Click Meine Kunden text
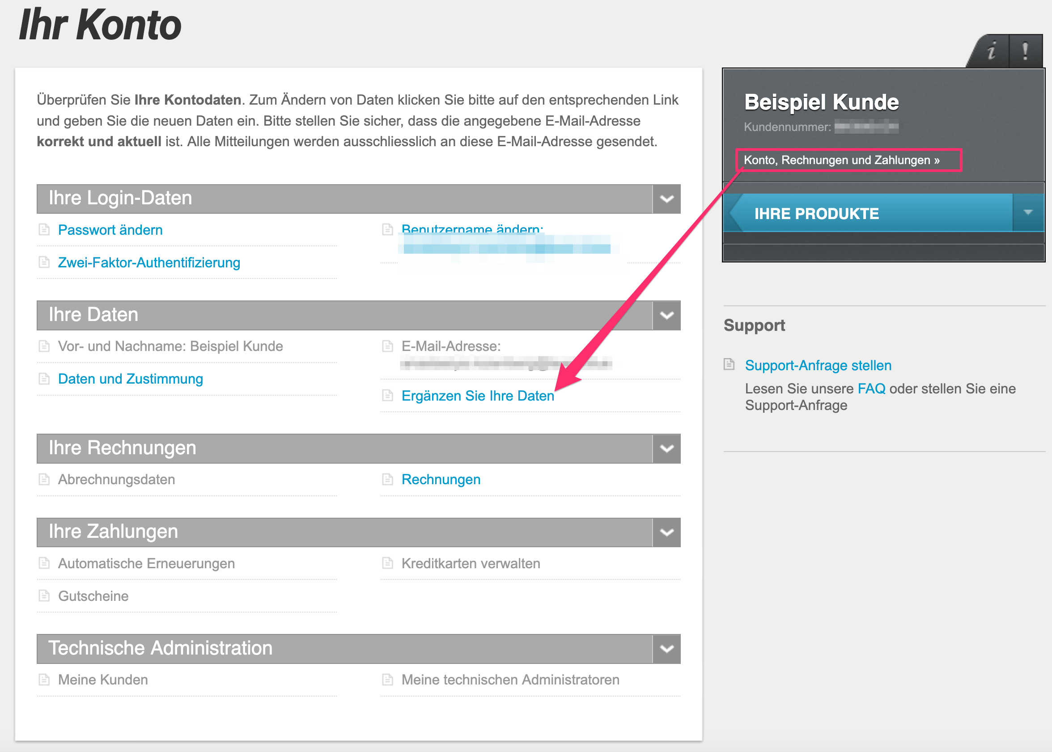 coord(103,680)
